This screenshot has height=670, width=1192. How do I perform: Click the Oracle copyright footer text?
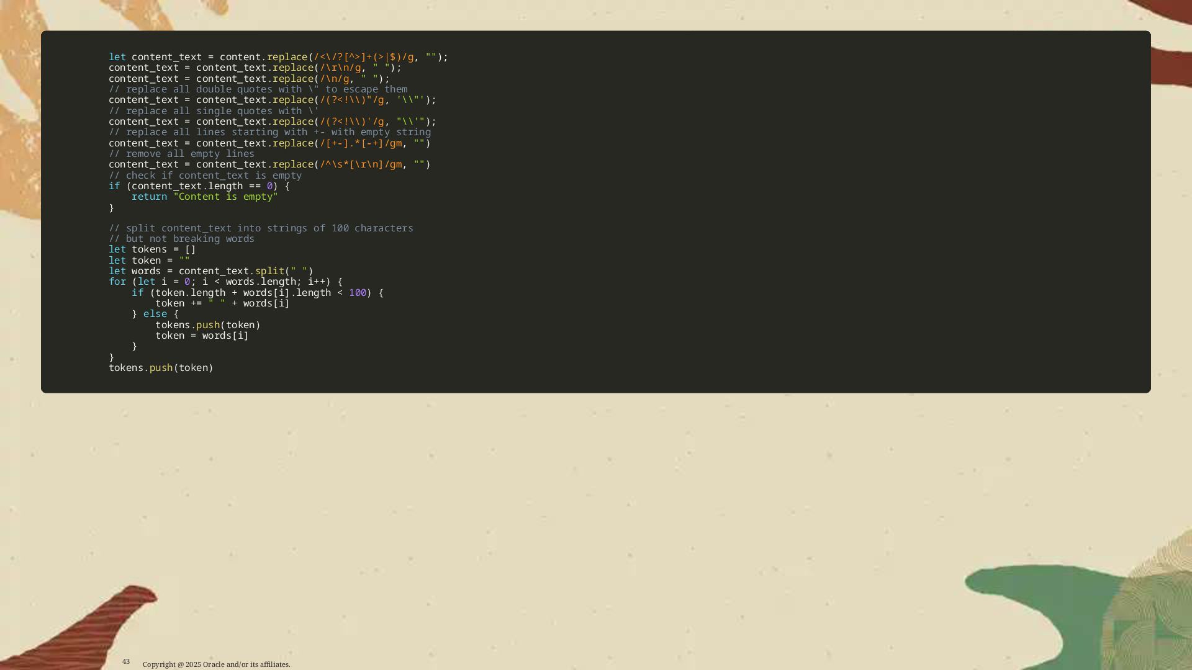pos(216,664)
